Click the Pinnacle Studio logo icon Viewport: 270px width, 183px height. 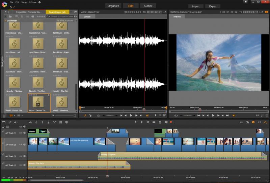click(x=4, y=4)
